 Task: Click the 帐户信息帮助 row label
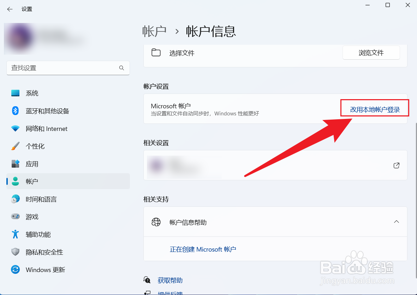point(188,222)
